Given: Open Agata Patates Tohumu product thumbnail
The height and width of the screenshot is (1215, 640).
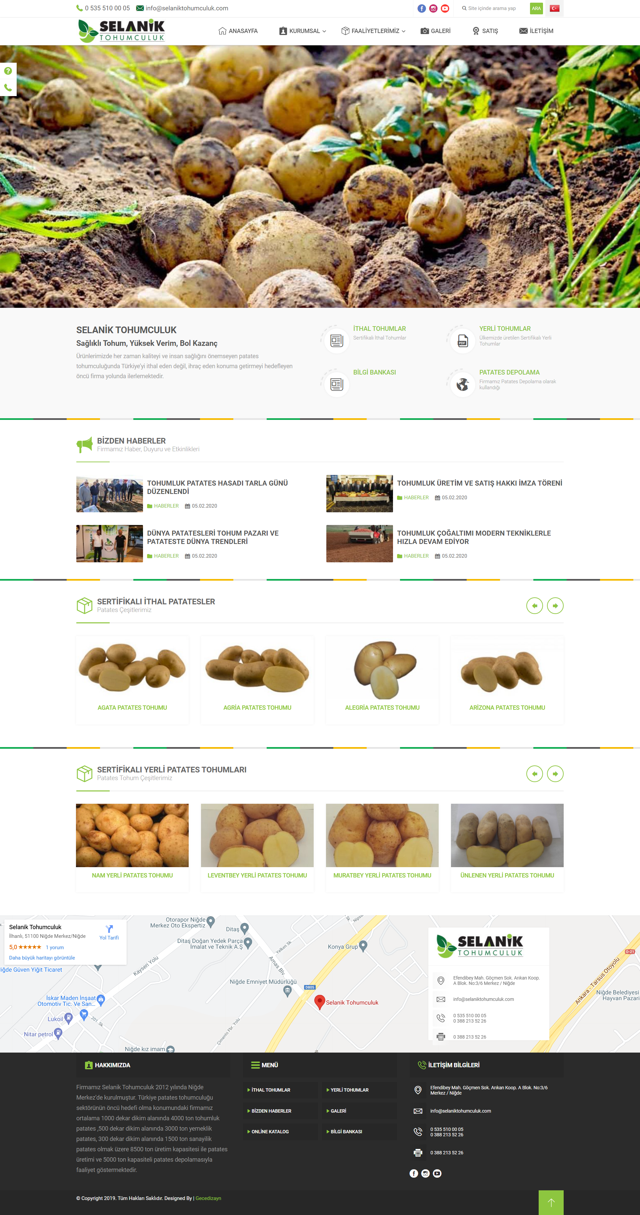Looking at the screenshot, I should click(132, 668).
